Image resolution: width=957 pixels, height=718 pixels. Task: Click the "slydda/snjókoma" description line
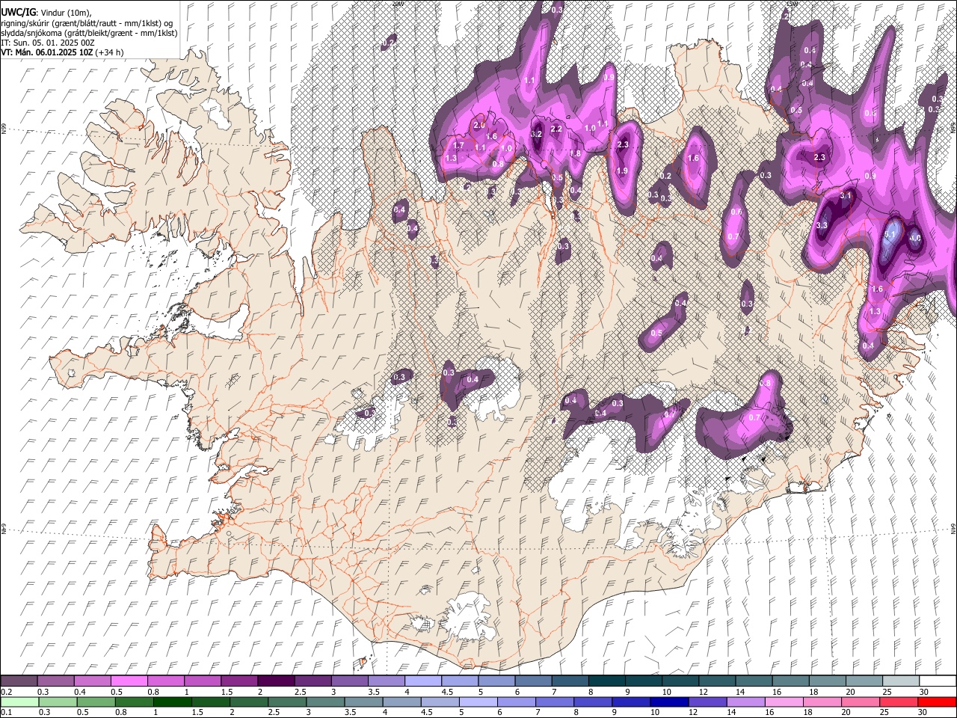[89, 33]
